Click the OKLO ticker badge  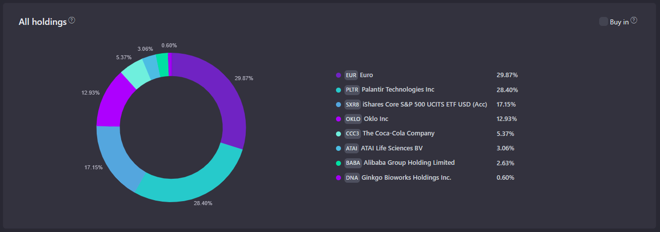353,119
